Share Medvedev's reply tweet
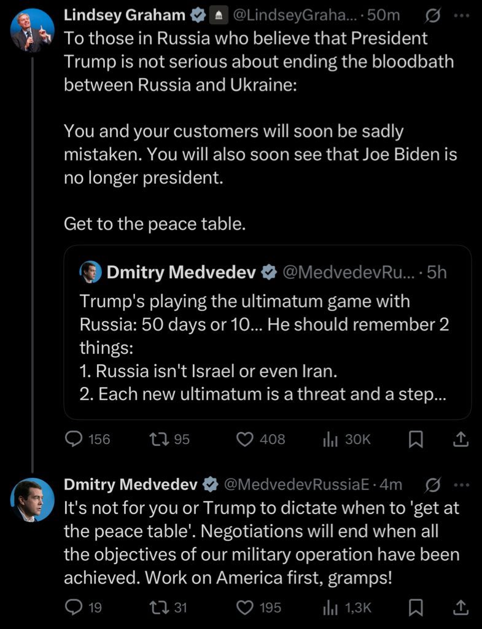The image size is (482, 629). coord(461,608)
